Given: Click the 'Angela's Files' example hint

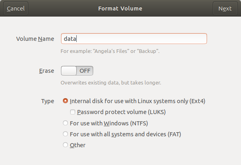Looking at the screenshot, I should coord(110,51).
